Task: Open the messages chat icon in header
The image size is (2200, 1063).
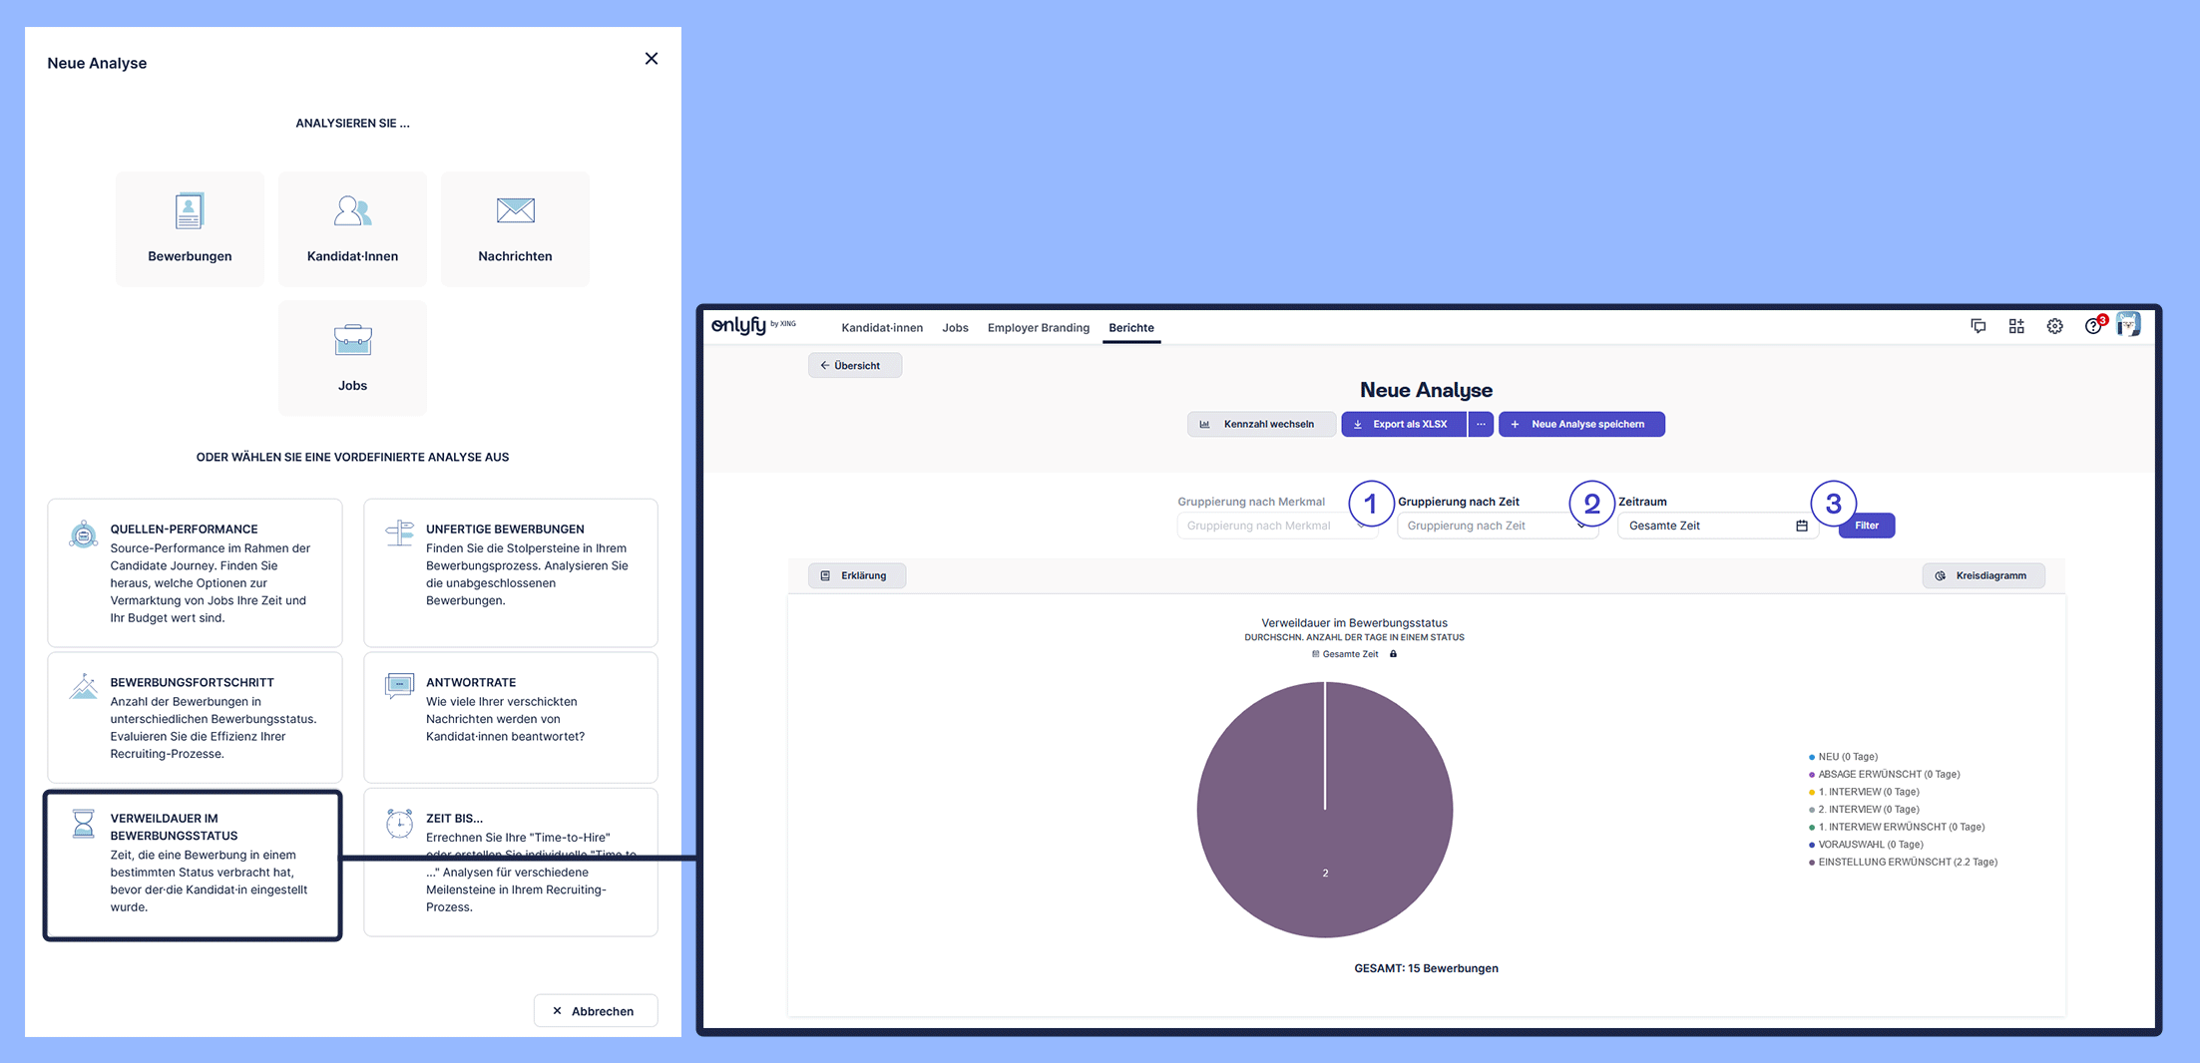Action: click(1978, 326)
